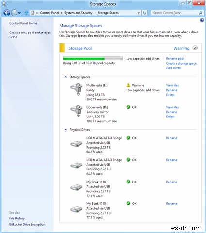206x233 pixels.
Task: Maximize the Storage Spaces window
Action: (x=190, y=3)
